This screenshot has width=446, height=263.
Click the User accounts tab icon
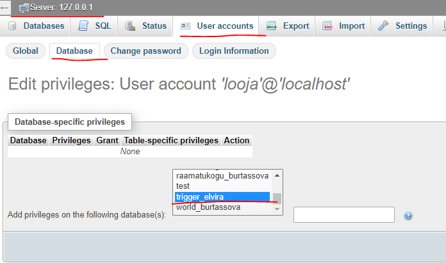pos(186,26)
